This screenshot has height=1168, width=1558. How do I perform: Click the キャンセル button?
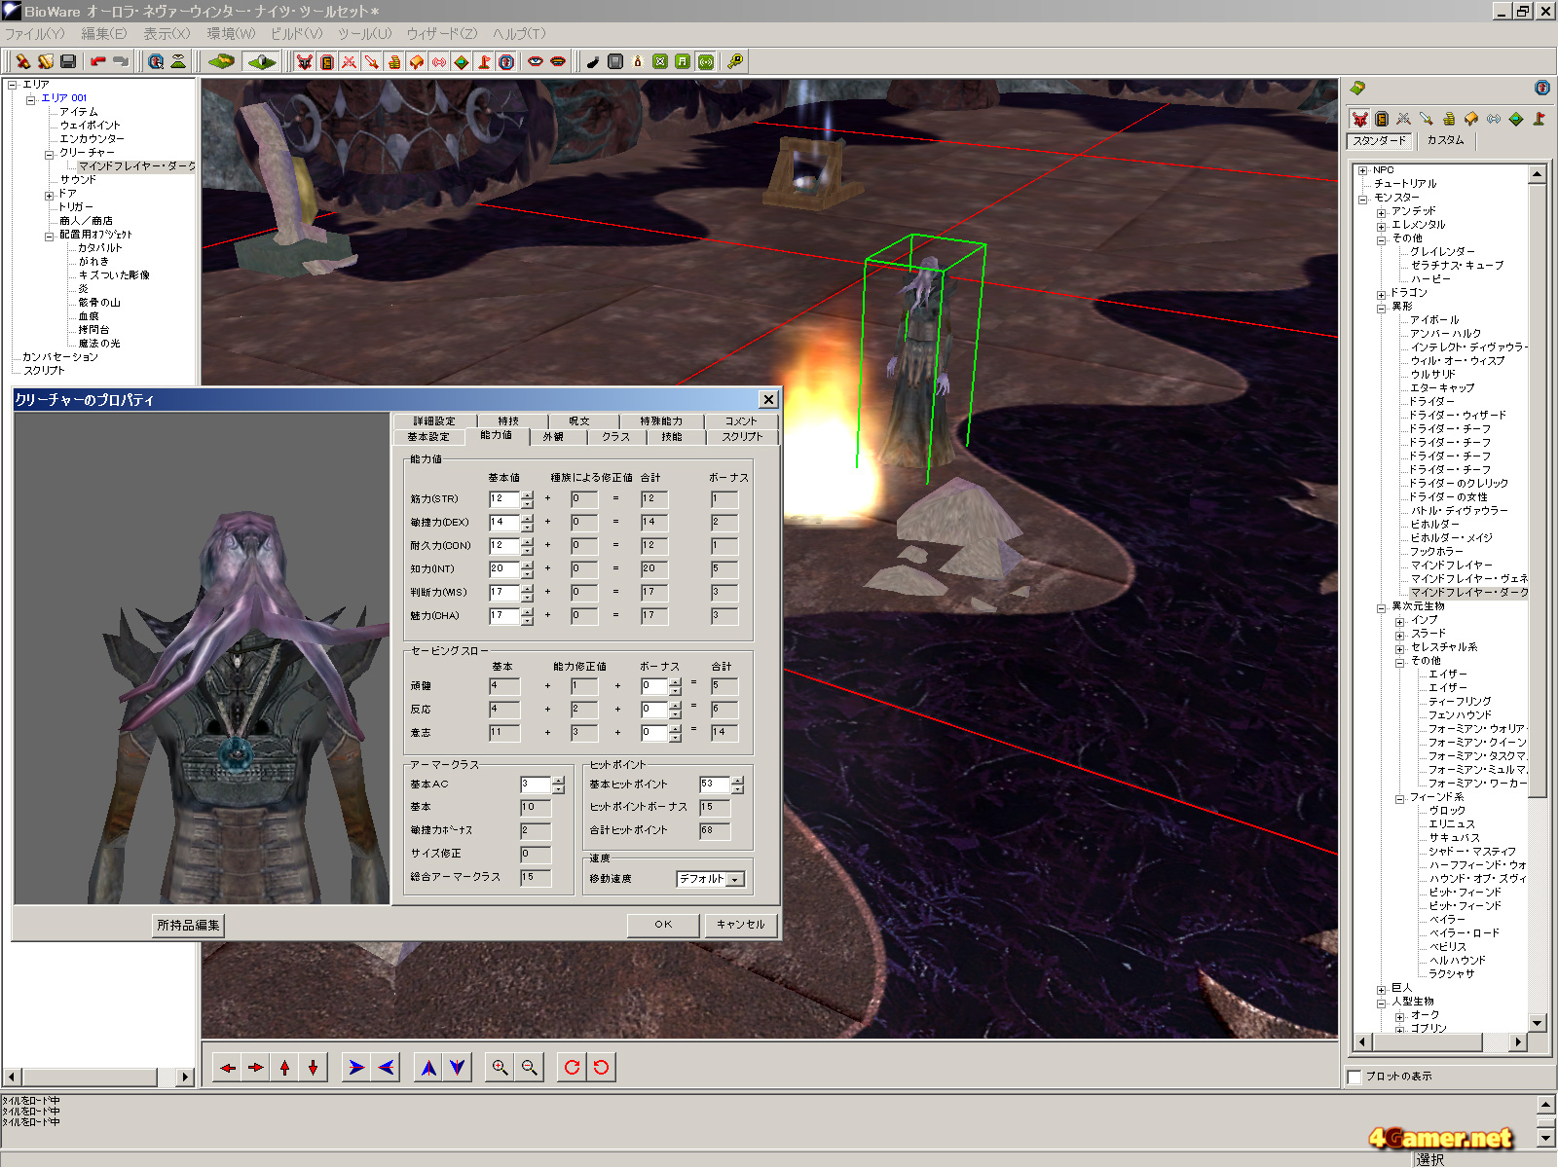740,925
